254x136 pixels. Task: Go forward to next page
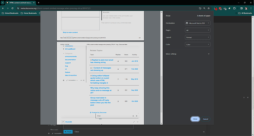[8, 8]
